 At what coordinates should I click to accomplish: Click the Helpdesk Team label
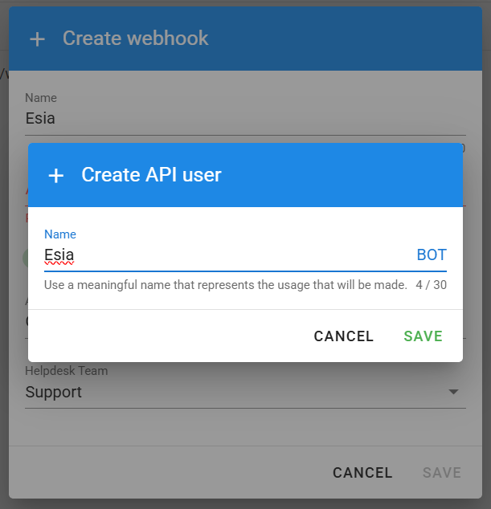click(x=66, y=371)
